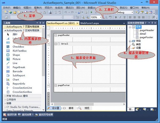
Task: Toggle Italic formatting
Action: pyautogui.click(x=120, y=17)
